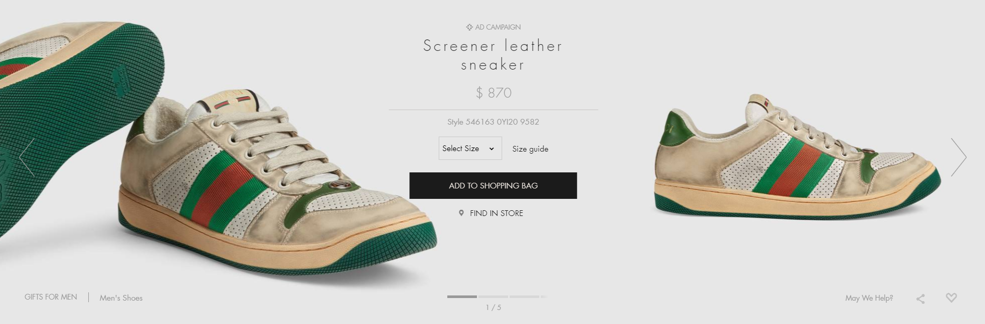Open the Select Size dropdown
The image size is (985, 324).
point(470,148)
